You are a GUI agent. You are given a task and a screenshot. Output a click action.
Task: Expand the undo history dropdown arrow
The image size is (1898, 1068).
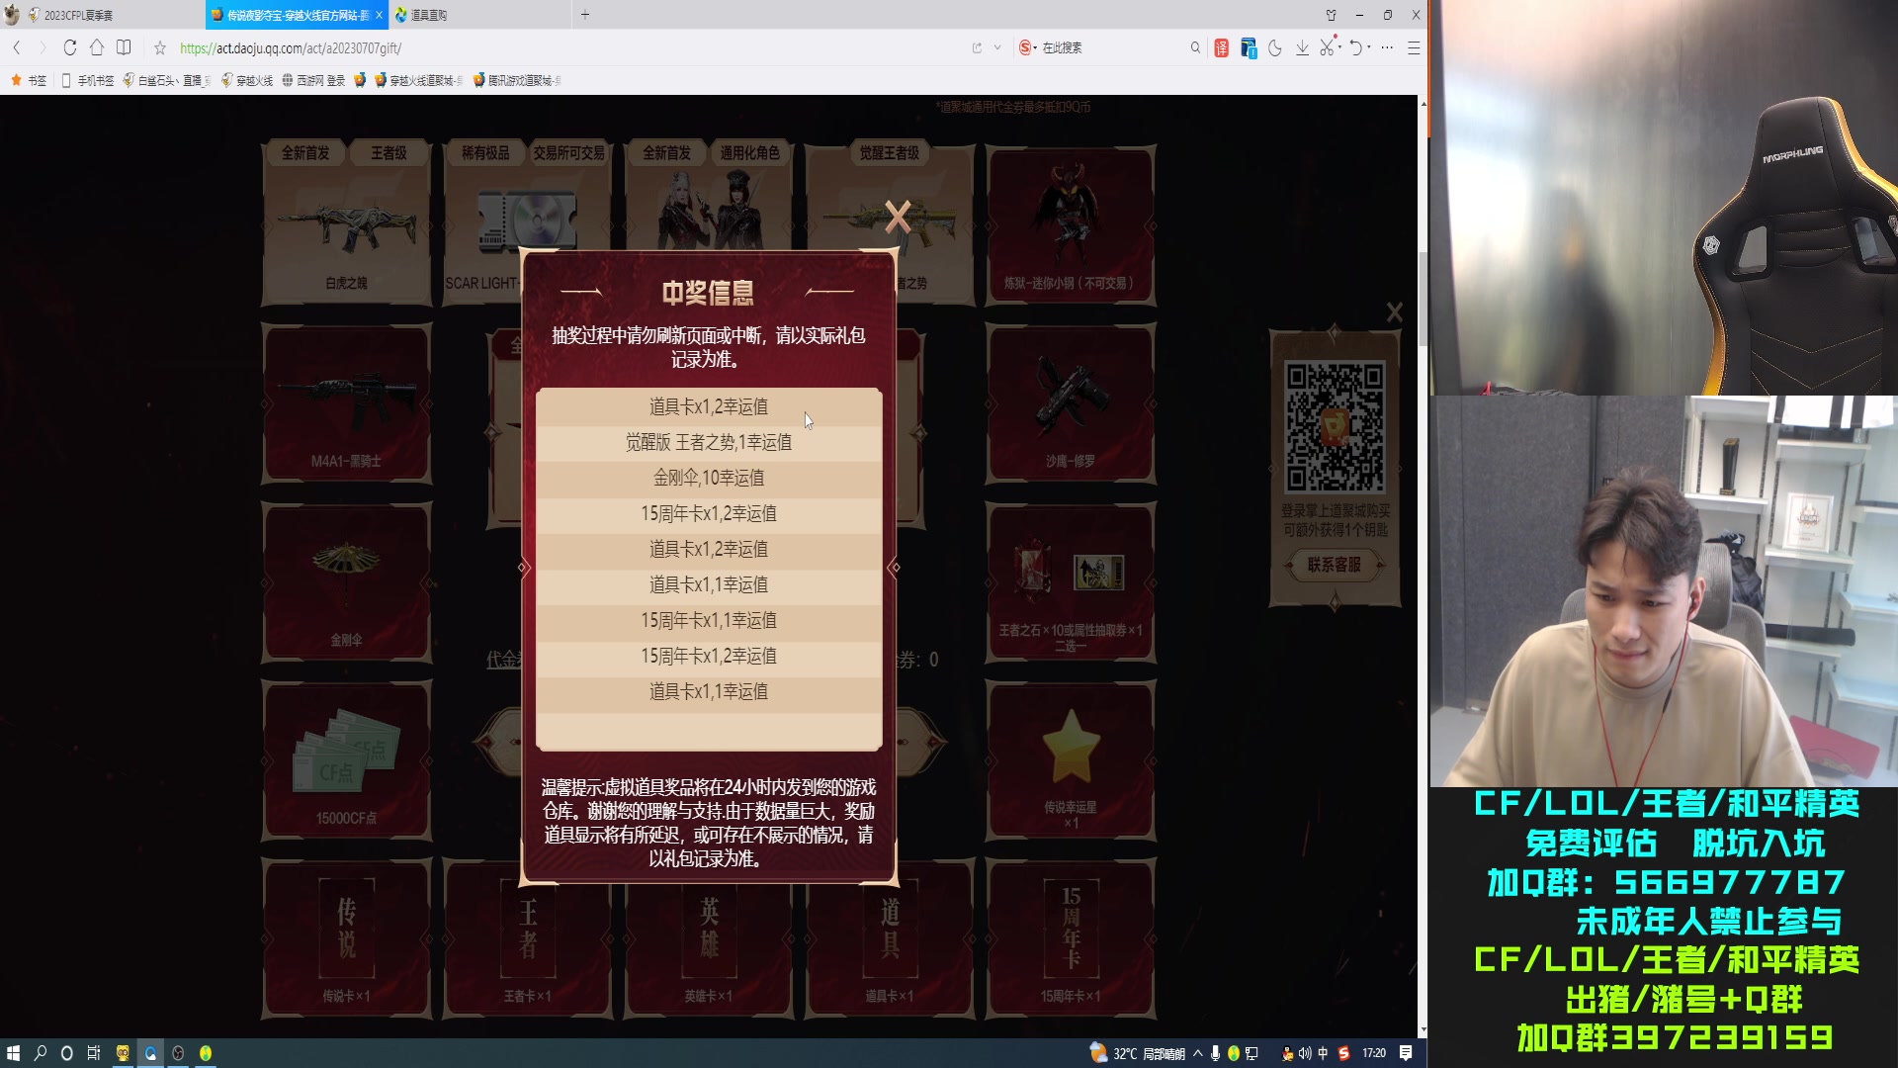coord(1369,47)
